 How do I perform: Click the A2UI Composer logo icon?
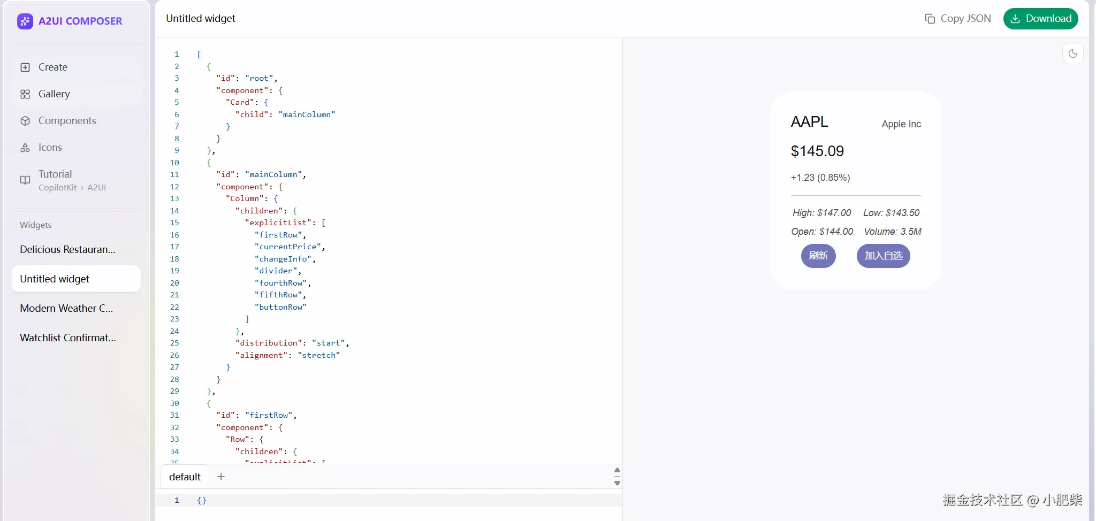[25, 21]
